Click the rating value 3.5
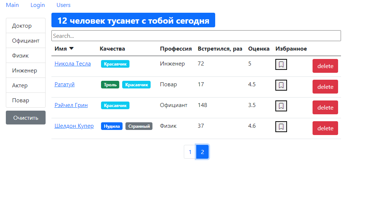 pos(252,105)
